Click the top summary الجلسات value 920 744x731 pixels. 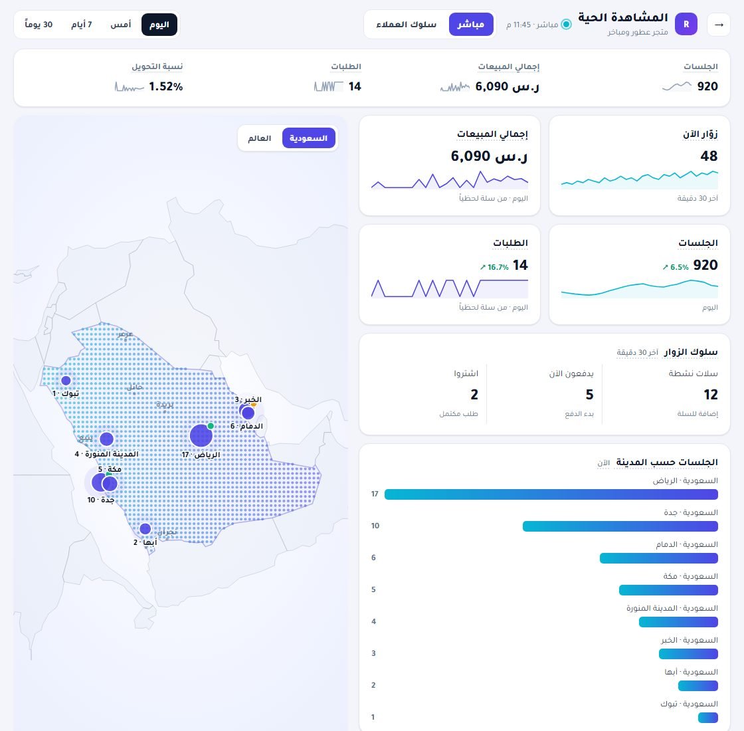pos(707,86)
